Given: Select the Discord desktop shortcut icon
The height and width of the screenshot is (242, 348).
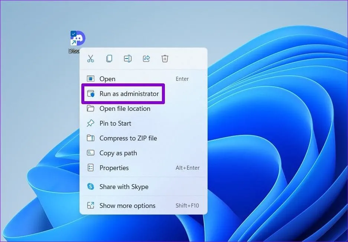Looking at the screenshot, I should [79, 39].
